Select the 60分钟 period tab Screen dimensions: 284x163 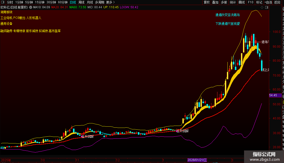63,2
